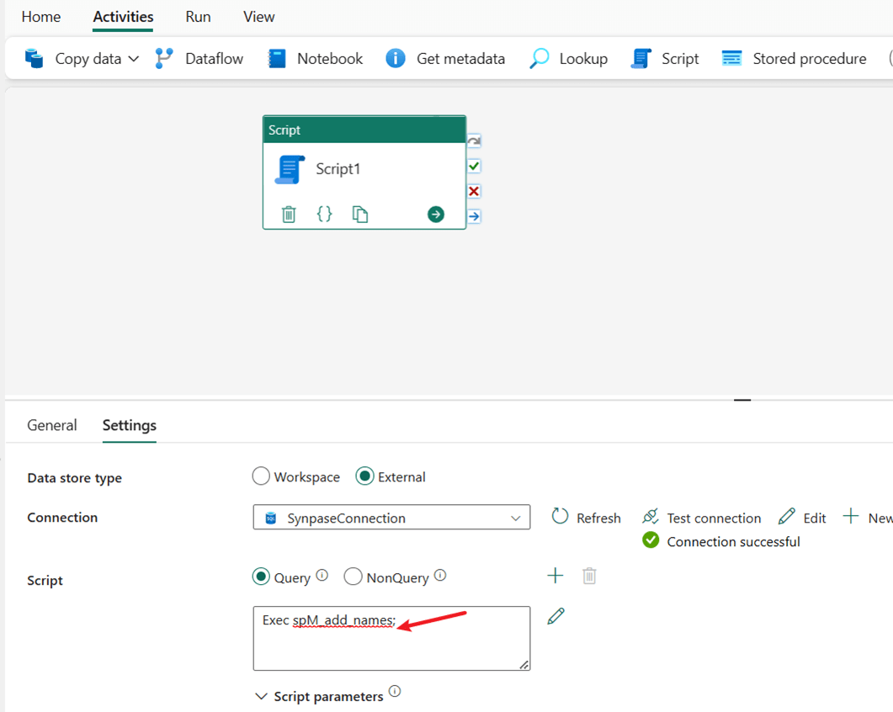Click inside the Exec spM_add_names query box
Screen dimensions: 893x712
coord(391,638)
